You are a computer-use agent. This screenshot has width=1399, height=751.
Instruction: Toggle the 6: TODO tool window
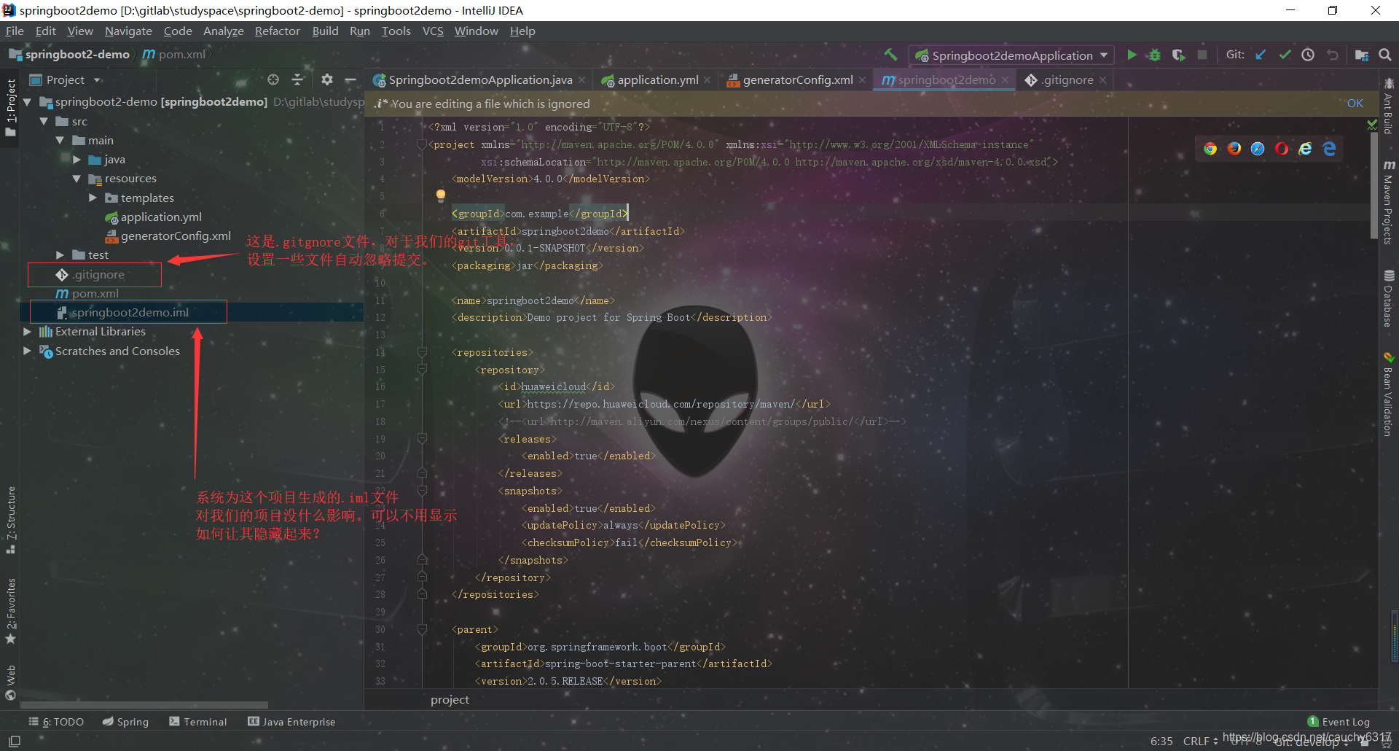click(57, 722)
